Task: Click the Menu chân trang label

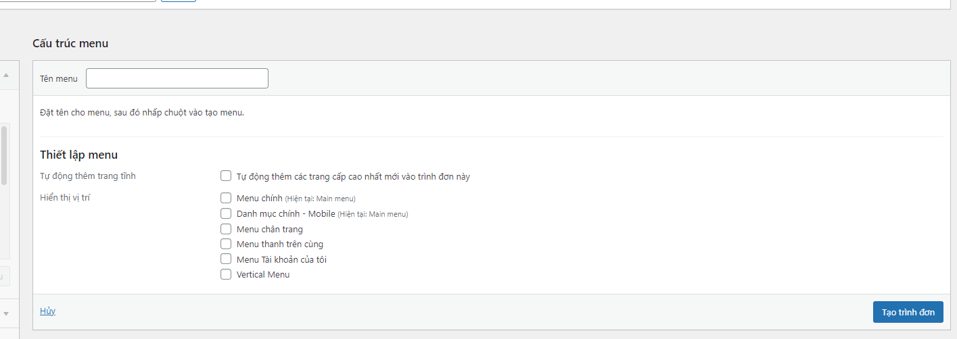Action: 270,230
